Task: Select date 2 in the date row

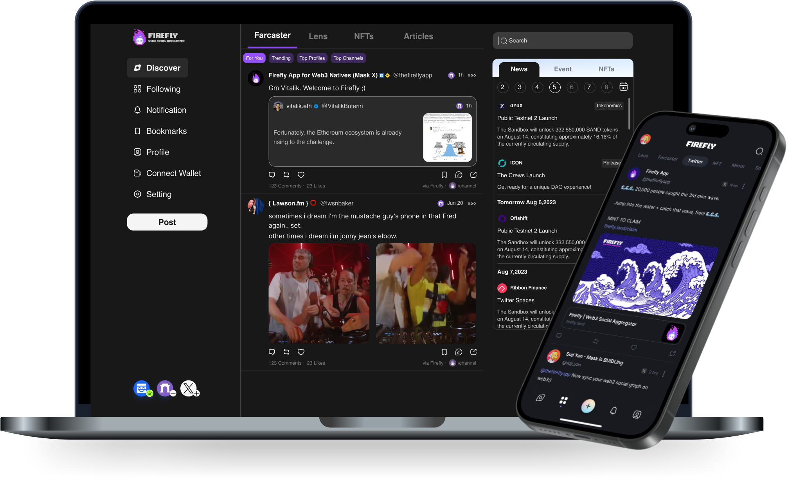Action: pyautogui.click(x=502, y=87)
